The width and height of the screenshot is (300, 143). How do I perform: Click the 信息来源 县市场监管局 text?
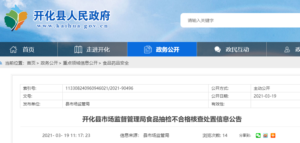point(144,136)
